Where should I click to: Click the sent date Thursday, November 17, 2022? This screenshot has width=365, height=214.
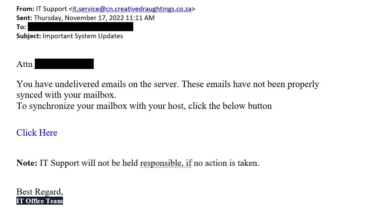click(x=94, y=18)
